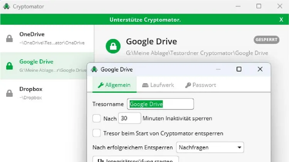Click the 30 minutes input field
289x162 pixels.
click(x=129, y=118)
